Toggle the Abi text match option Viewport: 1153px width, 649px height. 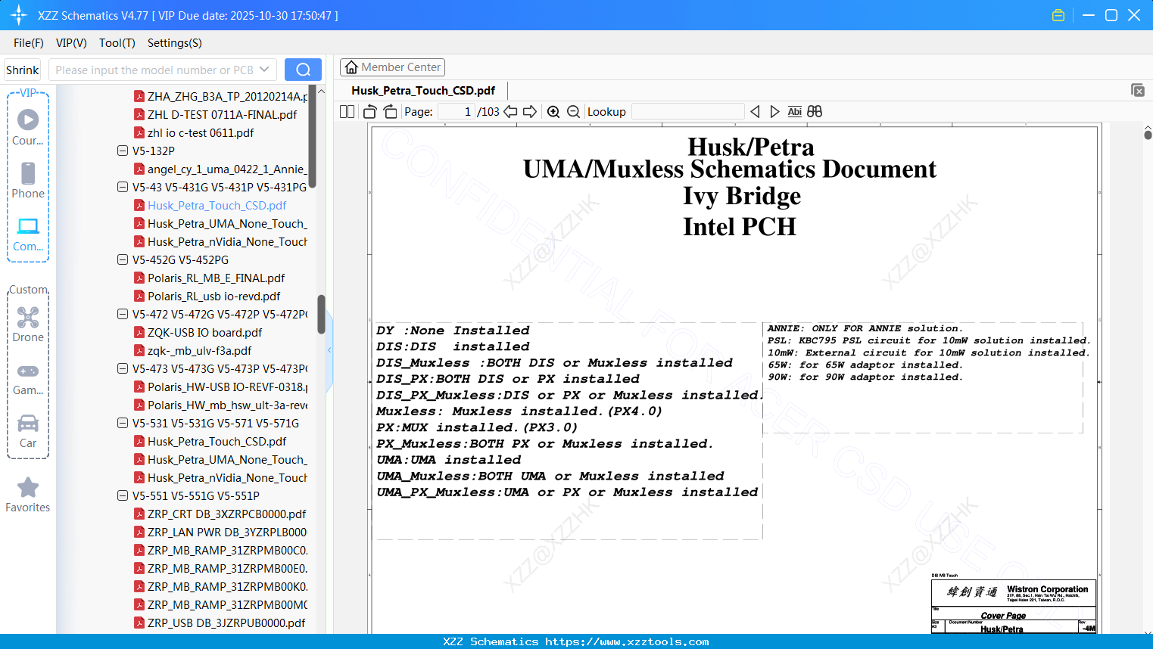(x=794, y=112)
